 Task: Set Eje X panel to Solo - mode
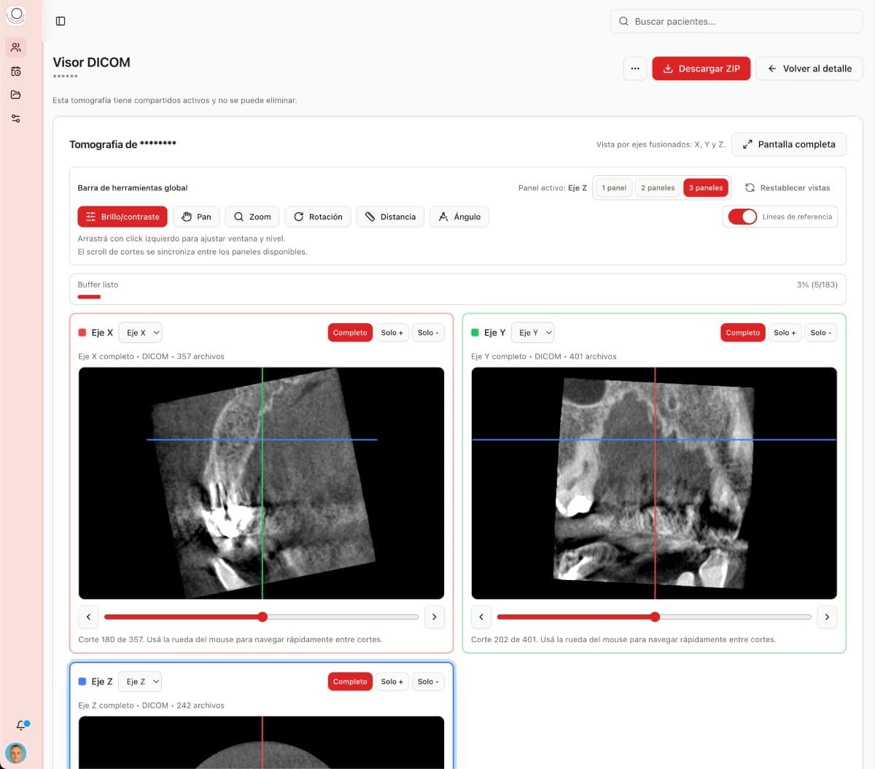pos(428,332)
